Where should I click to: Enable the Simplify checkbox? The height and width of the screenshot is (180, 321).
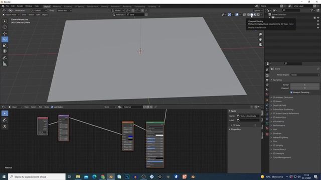pyautogui.click(x=274, y=145)
